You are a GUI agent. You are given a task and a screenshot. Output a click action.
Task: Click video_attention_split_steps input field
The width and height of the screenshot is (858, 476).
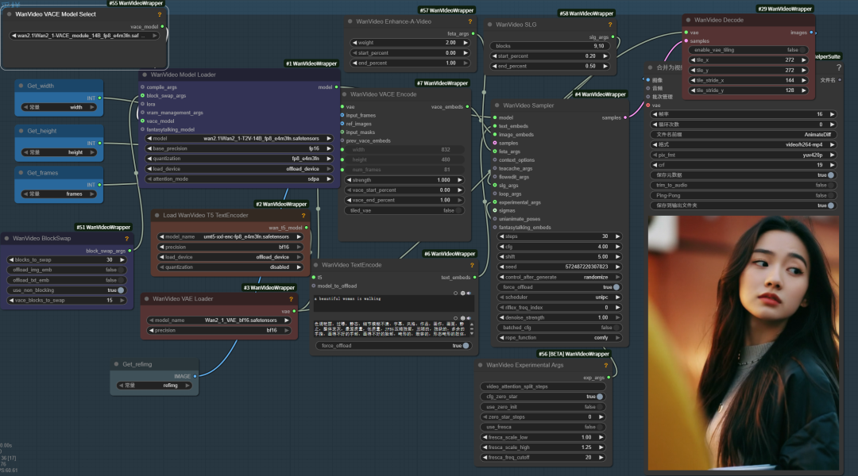click(x=543, y=386)
